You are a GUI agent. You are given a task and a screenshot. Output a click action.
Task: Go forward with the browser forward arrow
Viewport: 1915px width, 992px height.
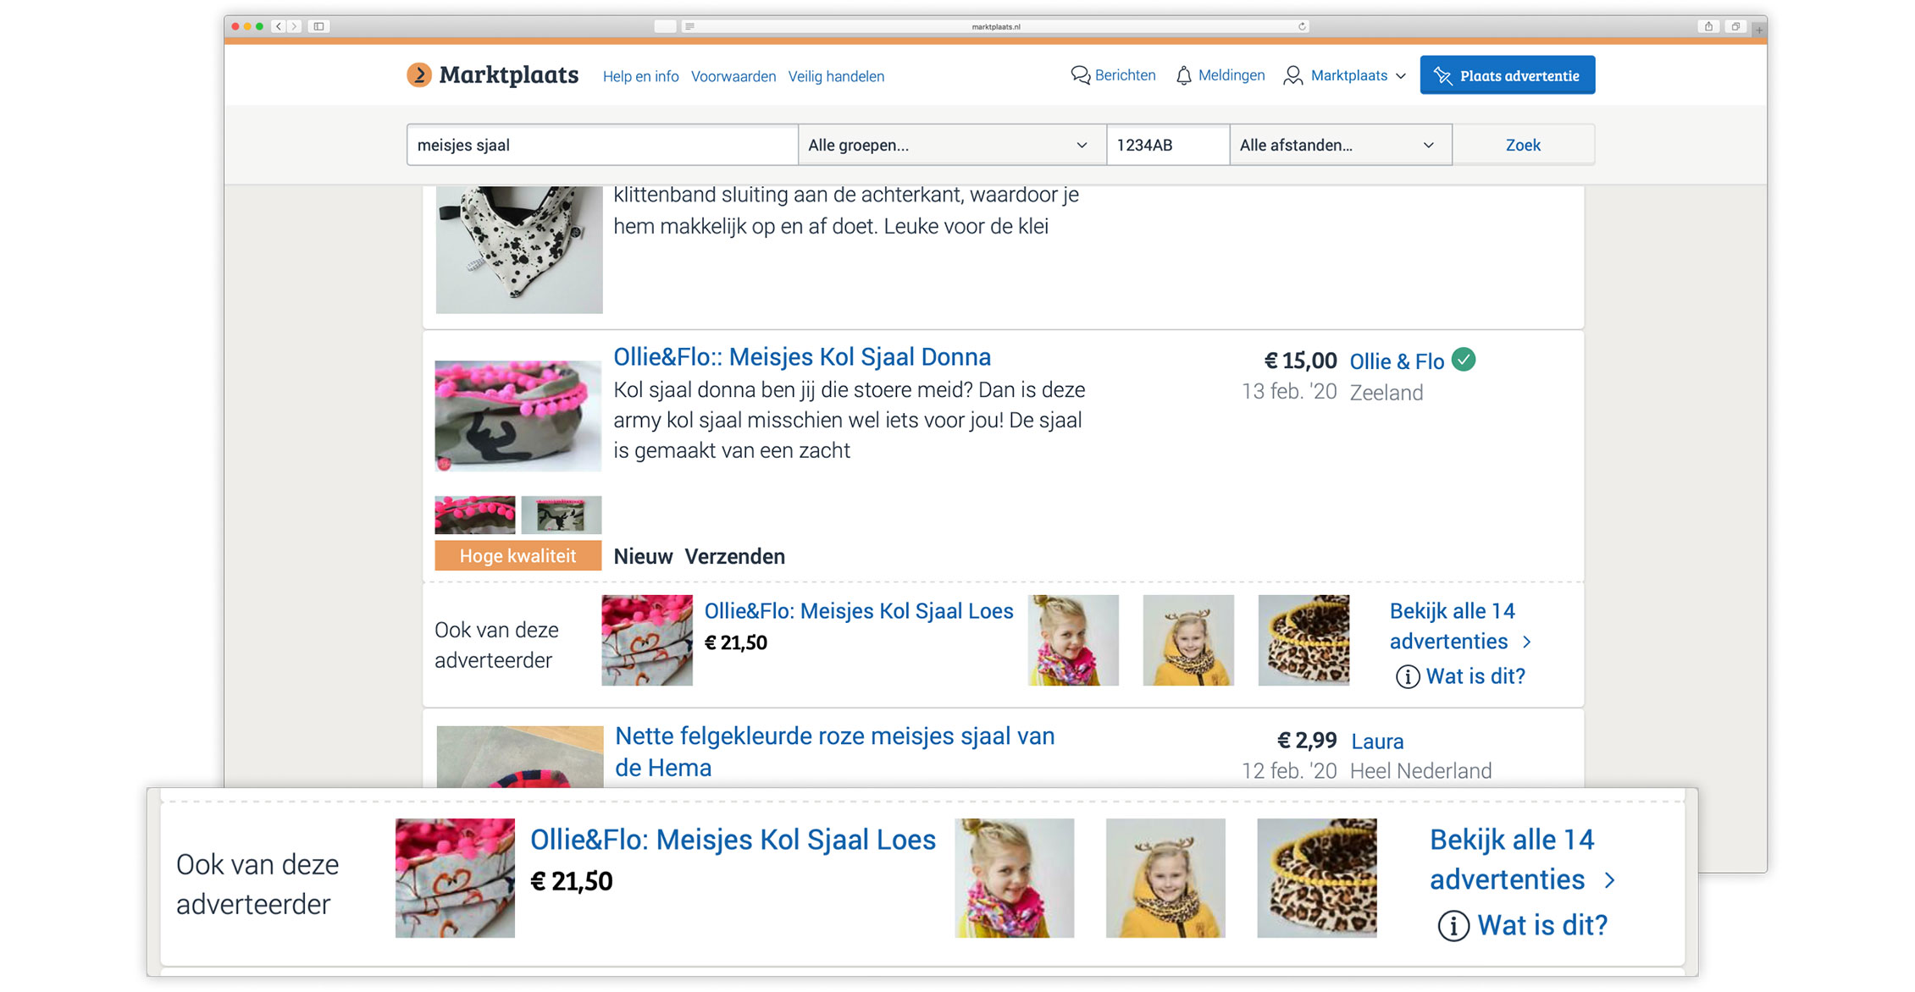click(294, 26)
